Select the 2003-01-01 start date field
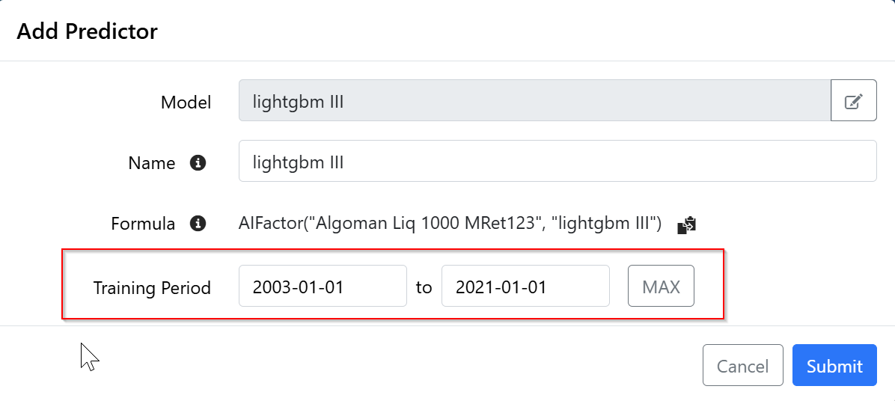895x401 pixels. 323,287
